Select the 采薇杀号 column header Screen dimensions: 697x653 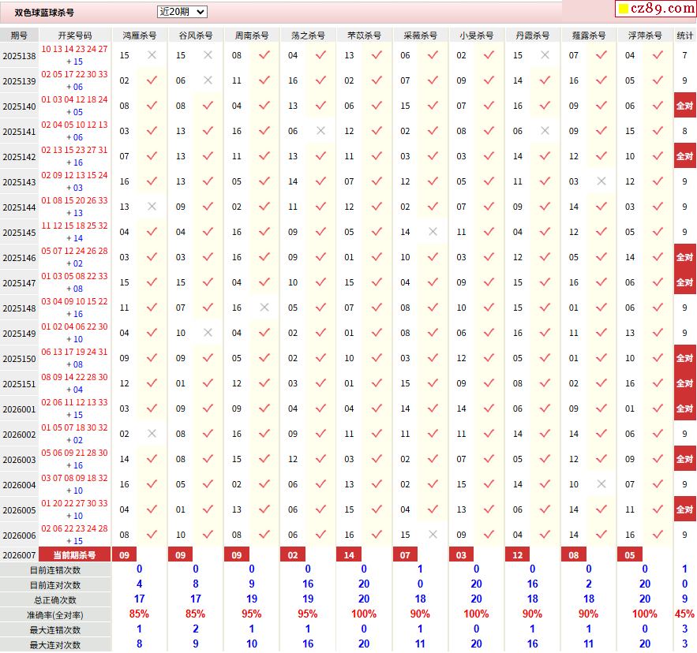pyautogui.click(x=420, y=35)
